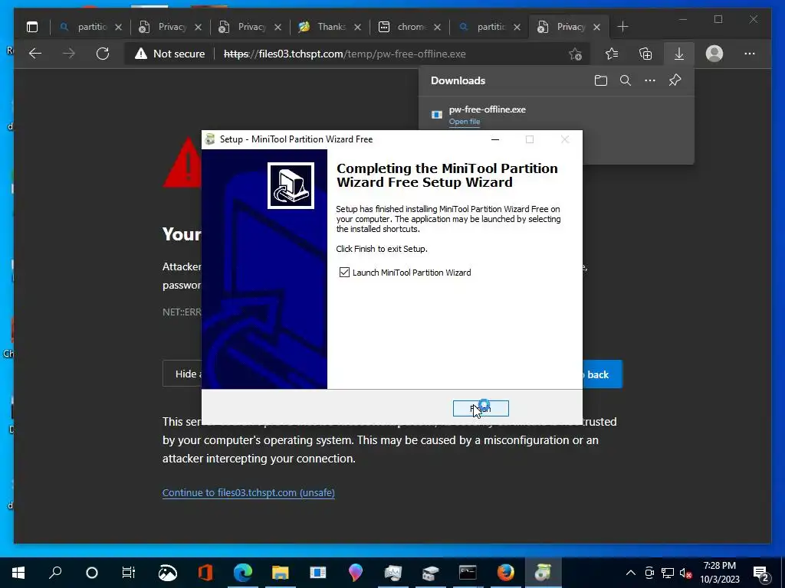Refresh the current page
Screen dimensions: 785x588
(103, 54)
